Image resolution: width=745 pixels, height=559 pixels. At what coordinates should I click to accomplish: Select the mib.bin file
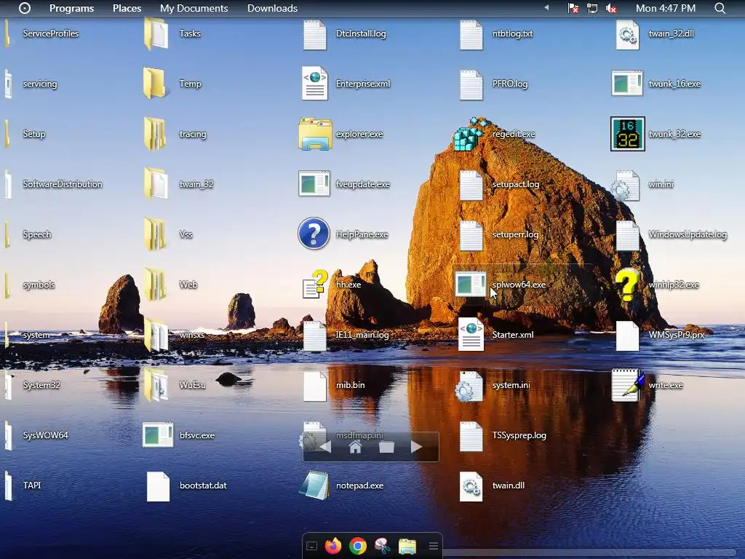point(314,386)
